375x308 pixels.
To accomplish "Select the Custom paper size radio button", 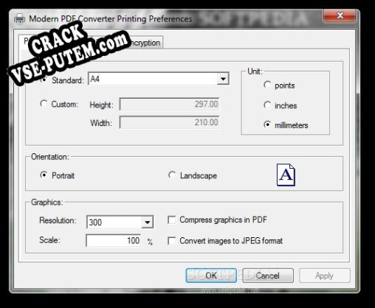I will click(x=44, y=103).
